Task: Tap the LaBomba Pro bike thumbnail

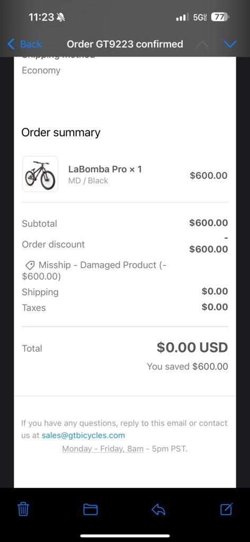Action: 40,174
